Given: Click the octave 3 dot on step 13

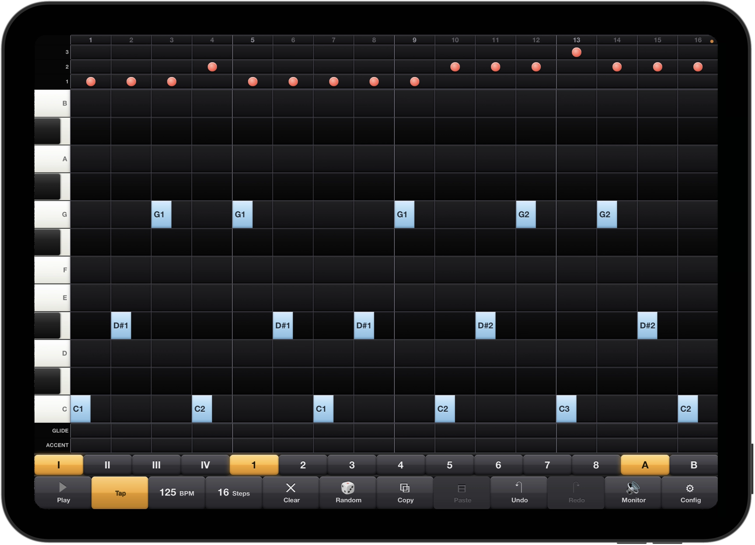Looking at the screenshot, I should click(576, 52).
